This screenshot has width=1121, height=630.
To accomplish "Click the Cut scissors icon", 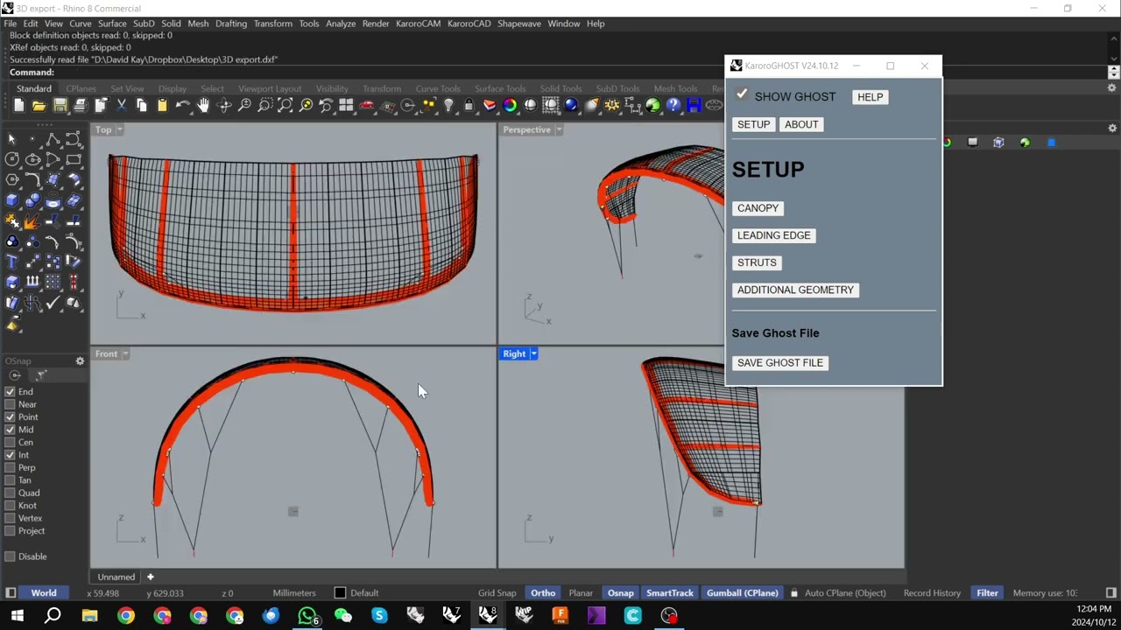I will [121, 106].
